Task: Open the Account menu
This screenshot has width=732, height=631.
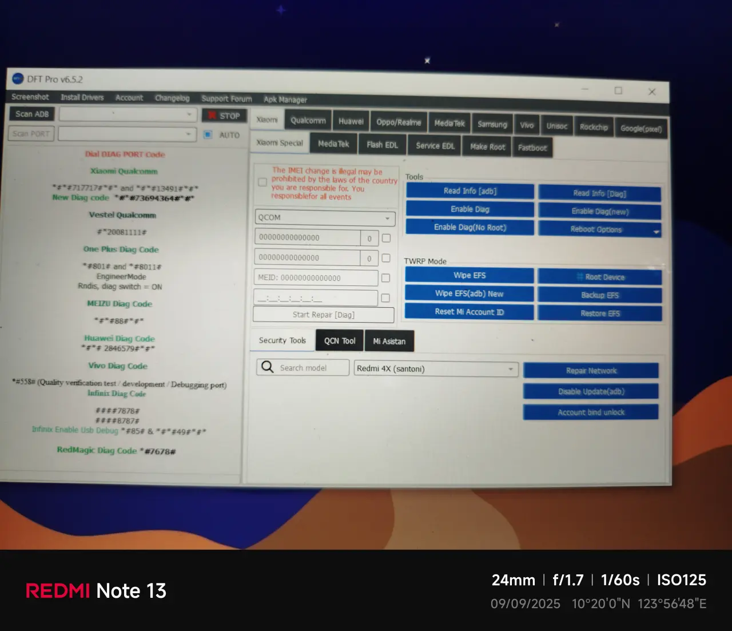Action: click(x=129, y=98)
